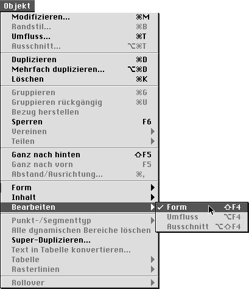
Task: Click Duplizieren in the Objekt menu
Action: (80, 60)
